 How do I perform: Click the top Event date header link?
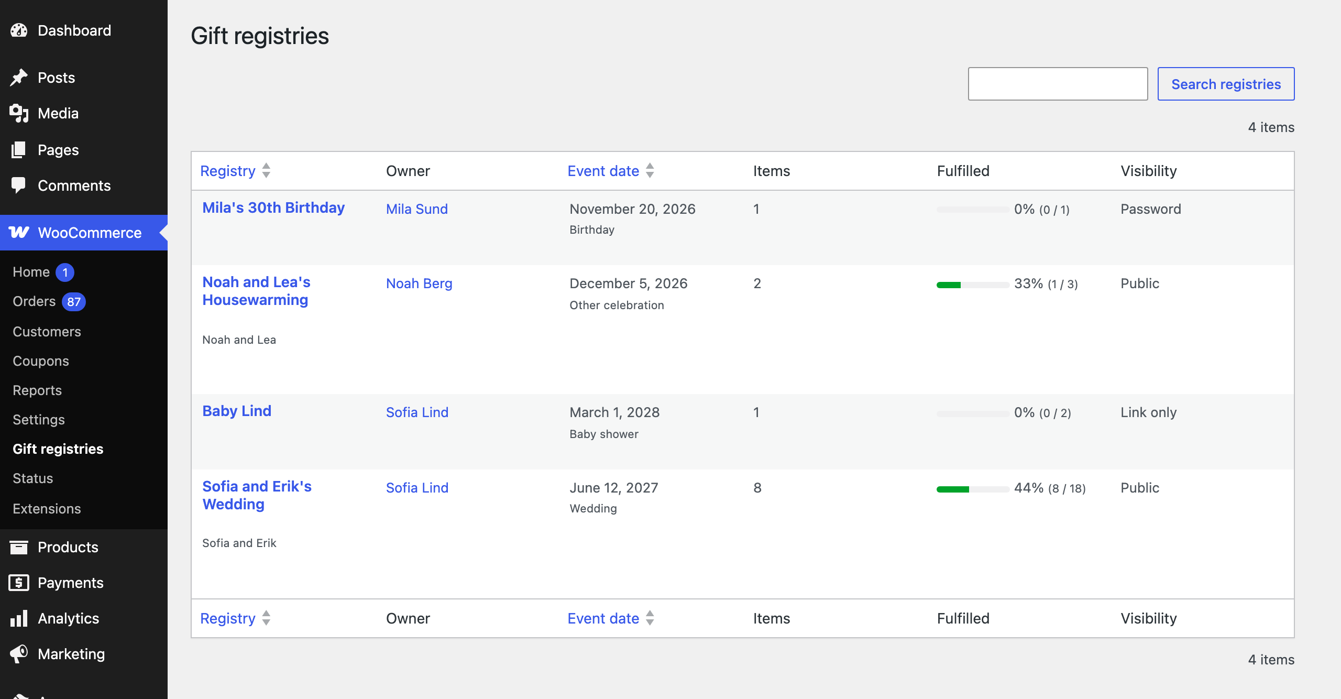pyautogui.click(x=603, y=171)
